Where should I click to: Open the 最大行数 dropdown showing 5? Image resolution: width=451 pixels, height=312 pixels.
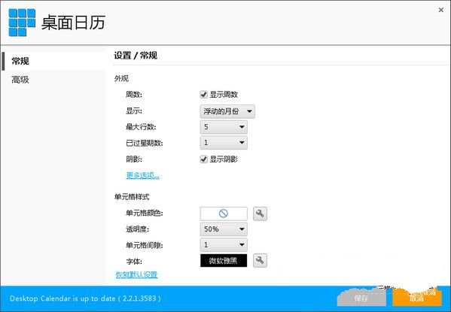click(x=224, y=127)
